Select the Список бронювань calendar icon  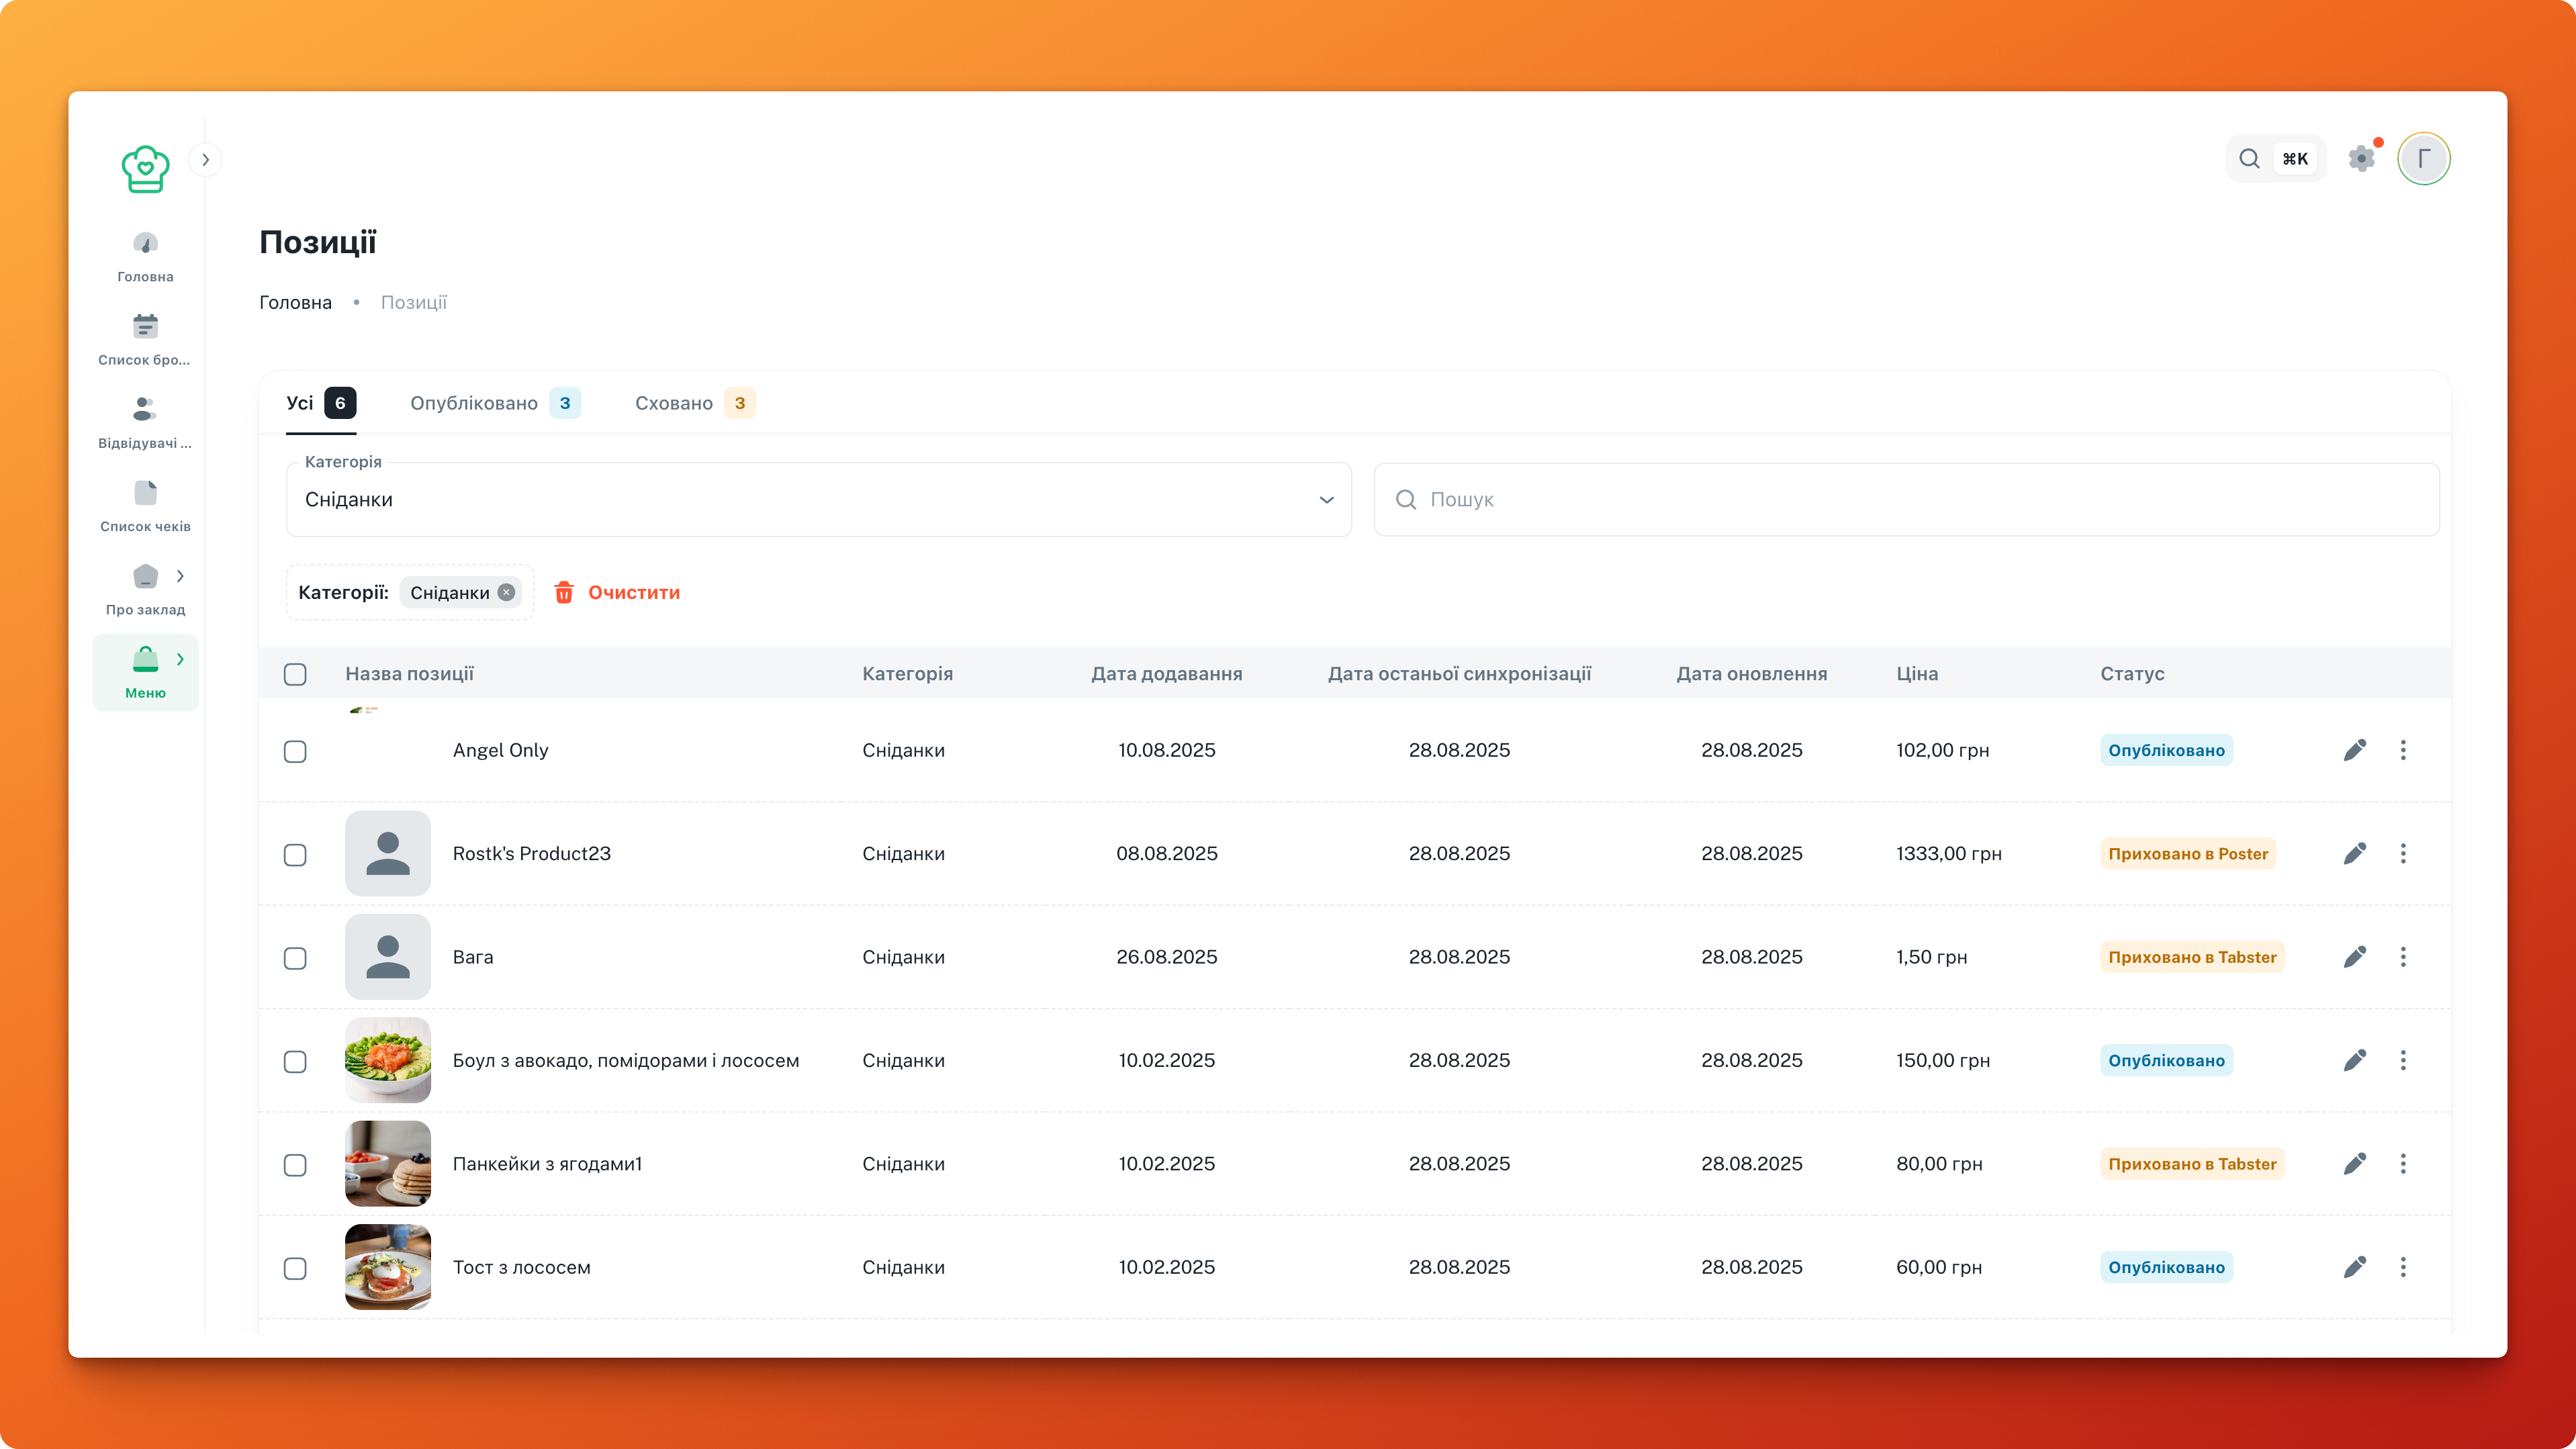pos(145,325)
